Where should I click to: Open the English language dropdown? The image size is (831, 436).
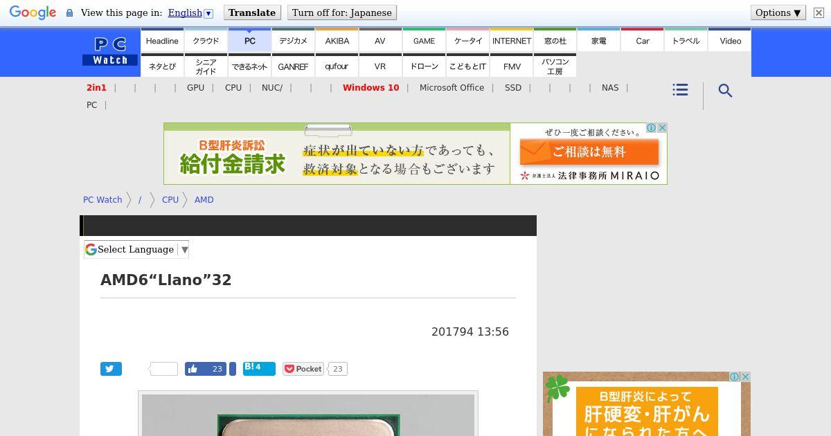190,13
